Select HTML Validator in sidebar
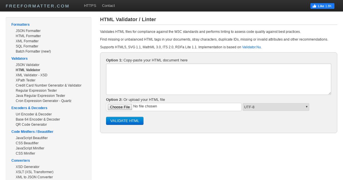The width and height of the screenshot is (343, 180). (28, 70)
